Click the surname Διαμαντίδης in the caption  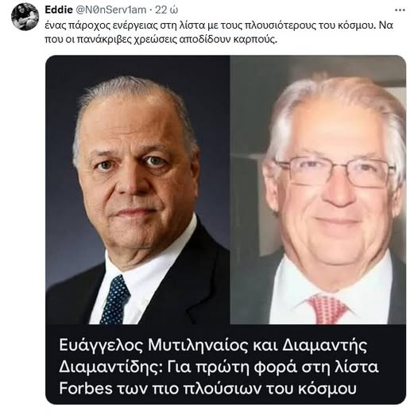pos(110,367)
